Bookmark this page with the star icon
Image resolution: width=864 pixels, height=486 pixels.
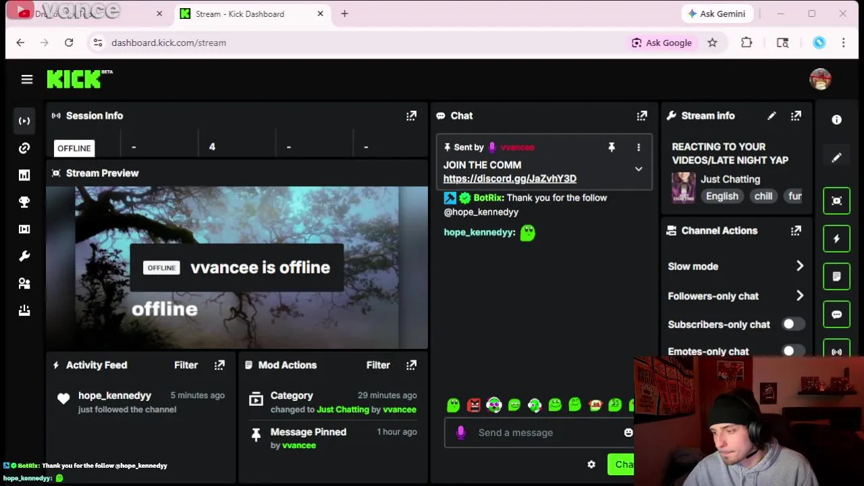712,43
